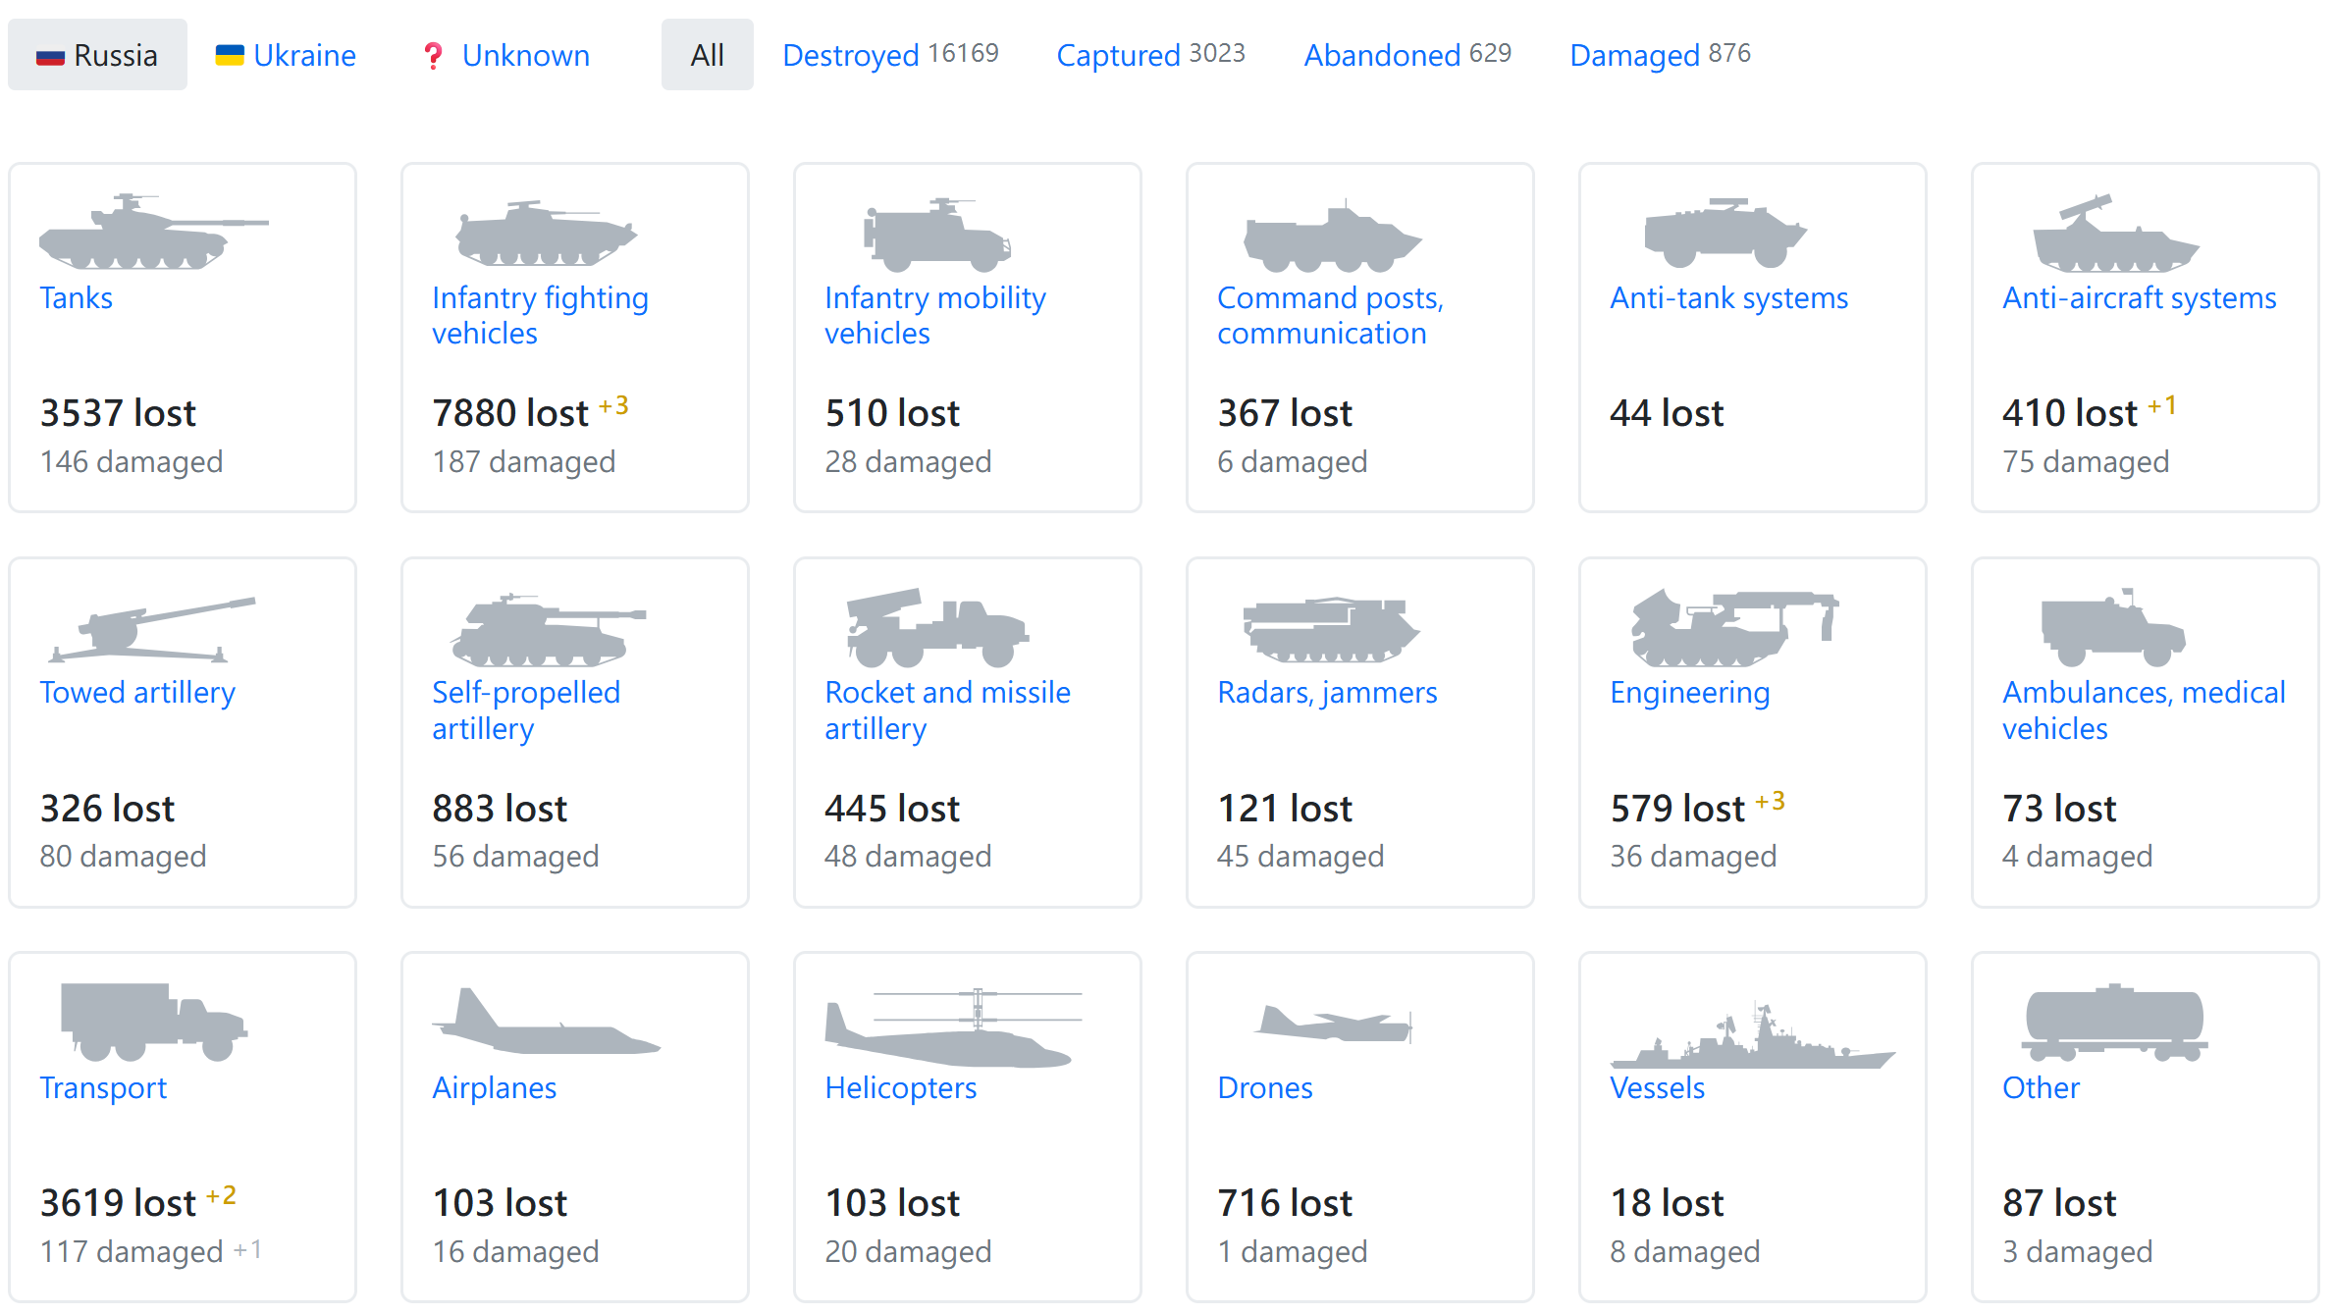Click the tanker wagon Other icon
Viewport: 2335px width, 1314px height.
pyautogui.click(x=2114, y=1022)
